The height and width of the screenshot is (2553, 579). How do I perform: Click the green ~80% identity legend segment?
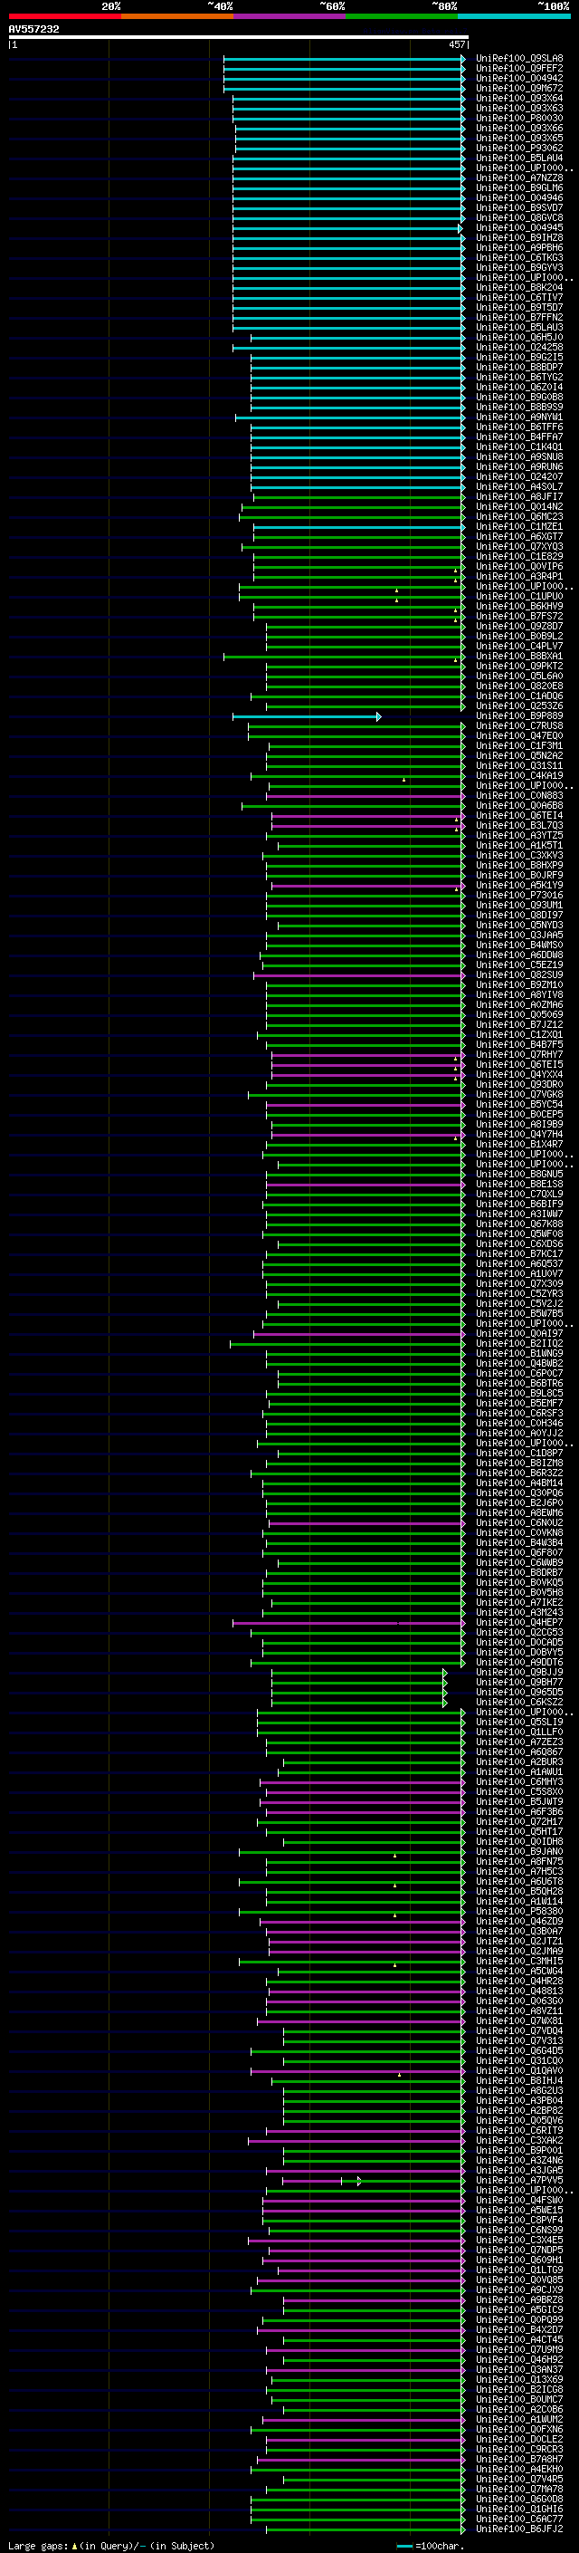401,16
